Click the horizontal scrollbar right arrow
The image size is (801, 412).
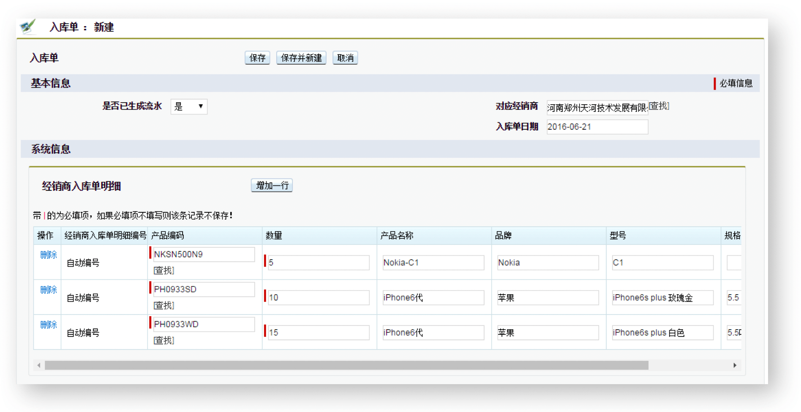735,365
